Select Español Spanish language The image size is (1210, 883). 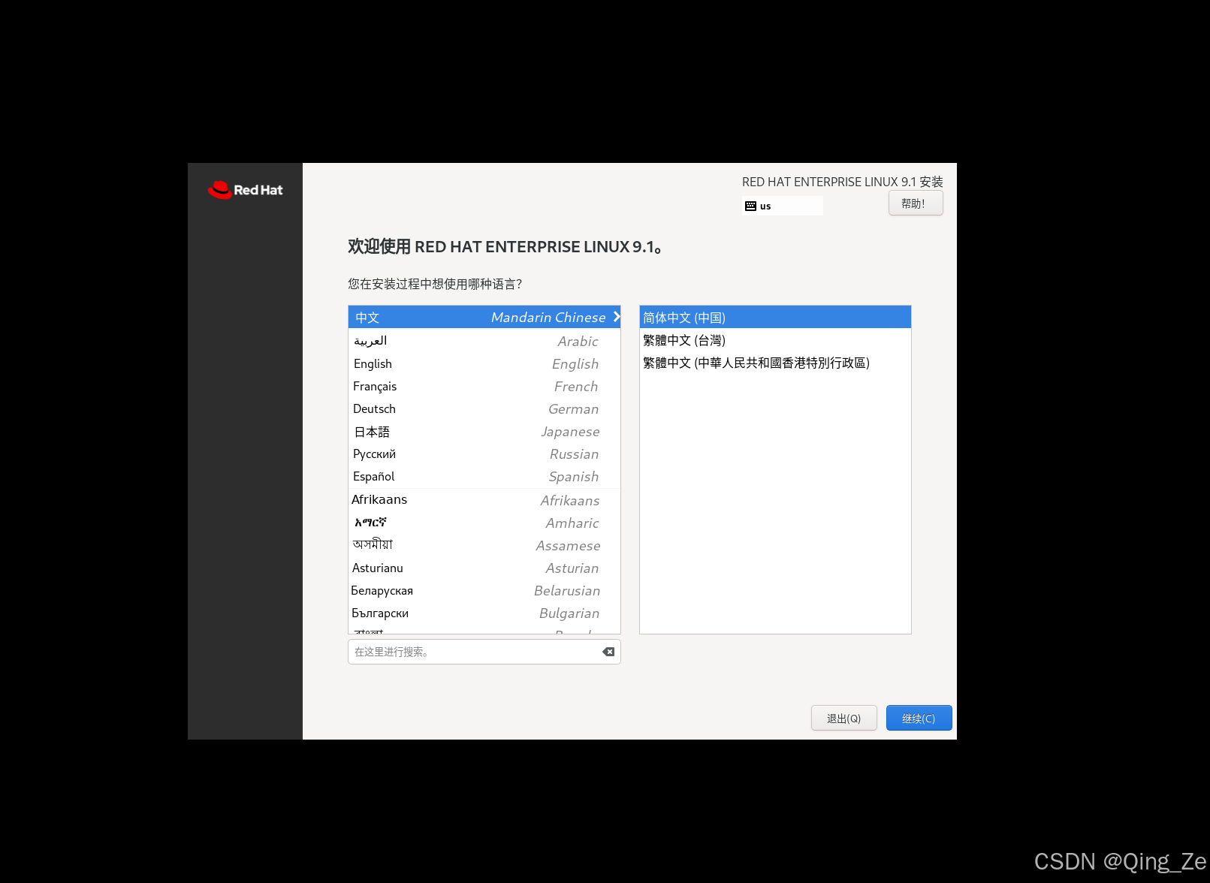point(484,477)
